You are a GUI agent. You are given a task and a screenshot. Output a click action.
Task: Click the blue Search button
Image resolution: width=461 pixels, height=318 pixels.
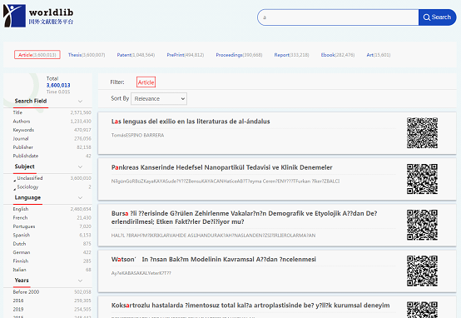(x=437, y=17)
